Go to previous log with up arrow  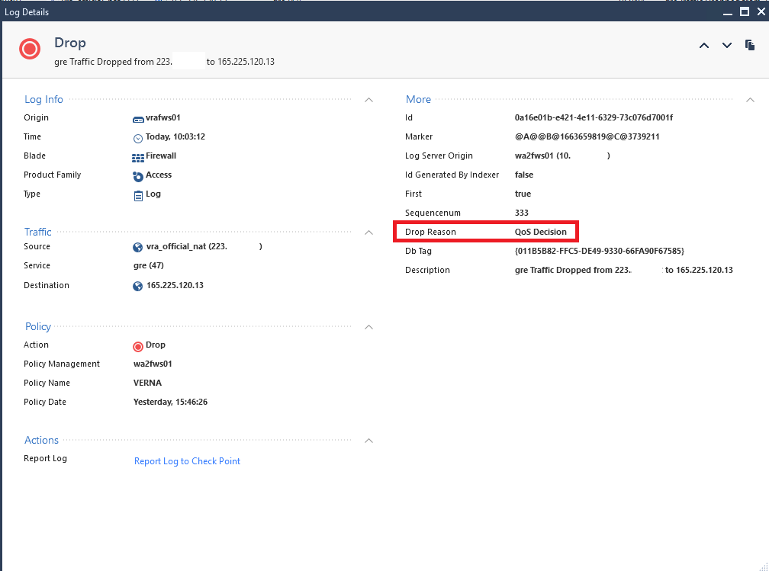click(x=704, y=46)
